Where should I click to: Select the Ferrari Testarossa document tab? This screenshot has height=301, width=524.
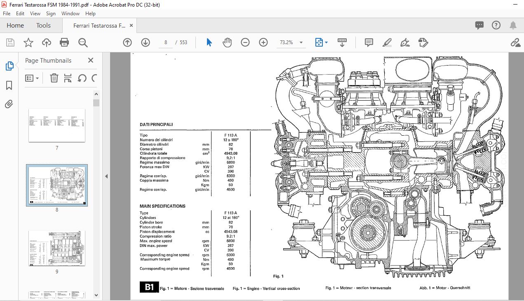pos(99,26)
